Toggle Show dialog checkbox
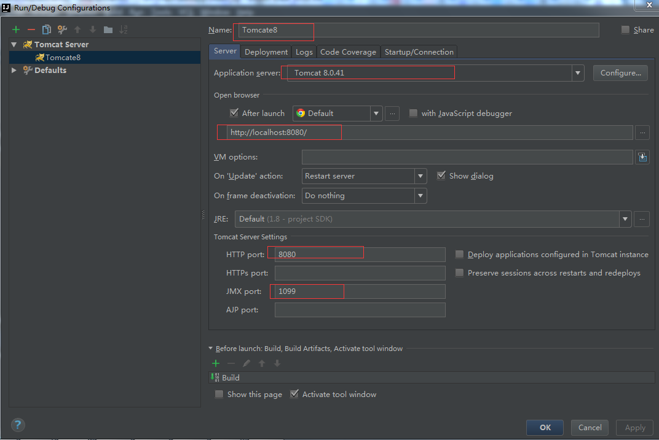The width and height of the screenshot is (659, 440). click(x=441, y=176)
